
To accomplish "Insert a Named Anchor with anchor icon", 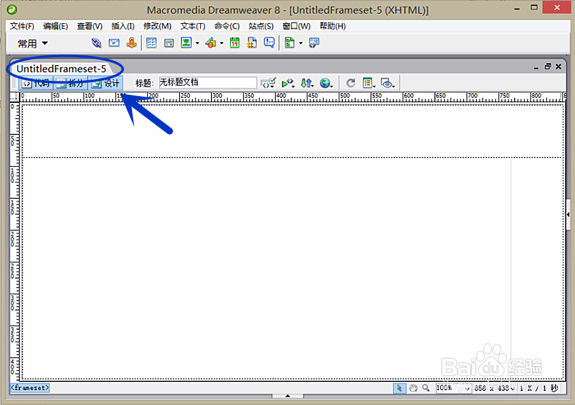I will [132, 43].
